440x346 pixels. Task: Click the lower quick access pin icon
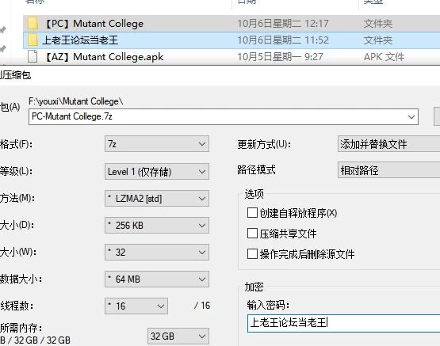(3, 48)
